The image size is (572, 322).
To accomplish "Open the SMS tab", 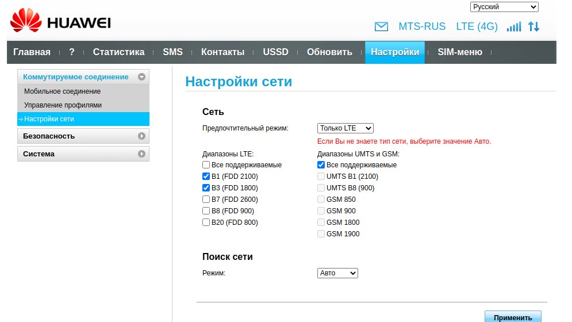I will pyautogui.click(x=172, y=52).
